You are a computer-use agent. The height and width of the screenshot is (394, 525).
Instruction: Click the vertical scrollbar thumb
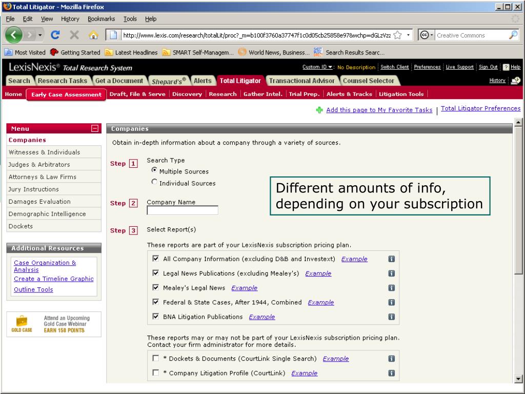[518, 201]
